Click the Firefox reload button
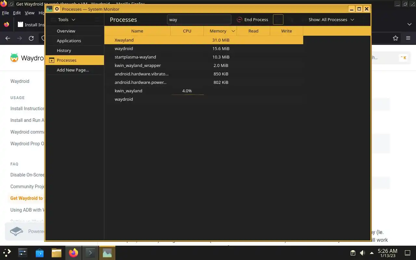The height and width of the screenshot is (260, 416). [x=31, y=38]
